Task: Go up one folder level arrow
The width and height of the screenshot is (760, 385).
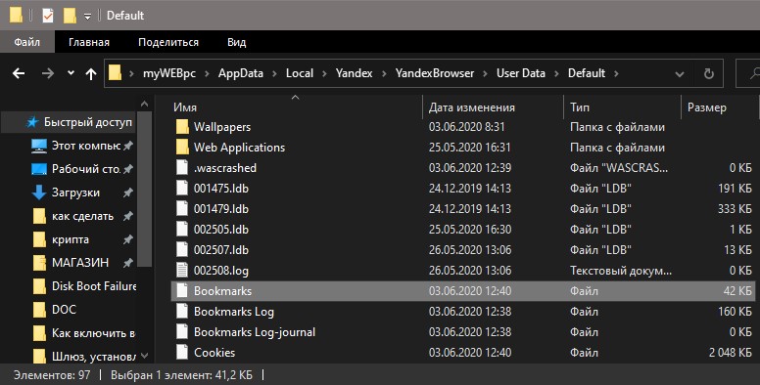Action: pos(91,73)
